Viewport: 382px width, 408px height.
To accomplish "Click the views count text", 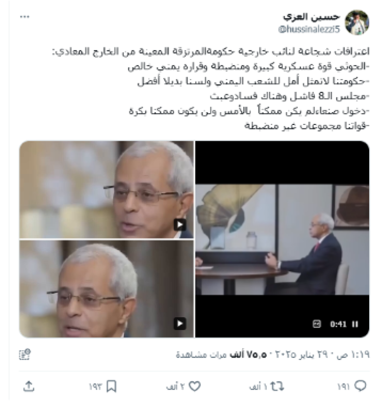I will click(221, 354).
